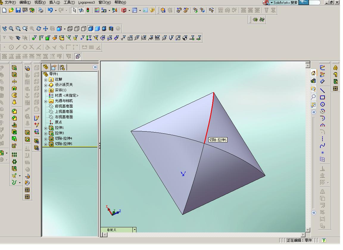This screenshot has height=250, width=343.
Task: Expand the 切除-拉伸5 feature node
Action: [x=46, y=144]
